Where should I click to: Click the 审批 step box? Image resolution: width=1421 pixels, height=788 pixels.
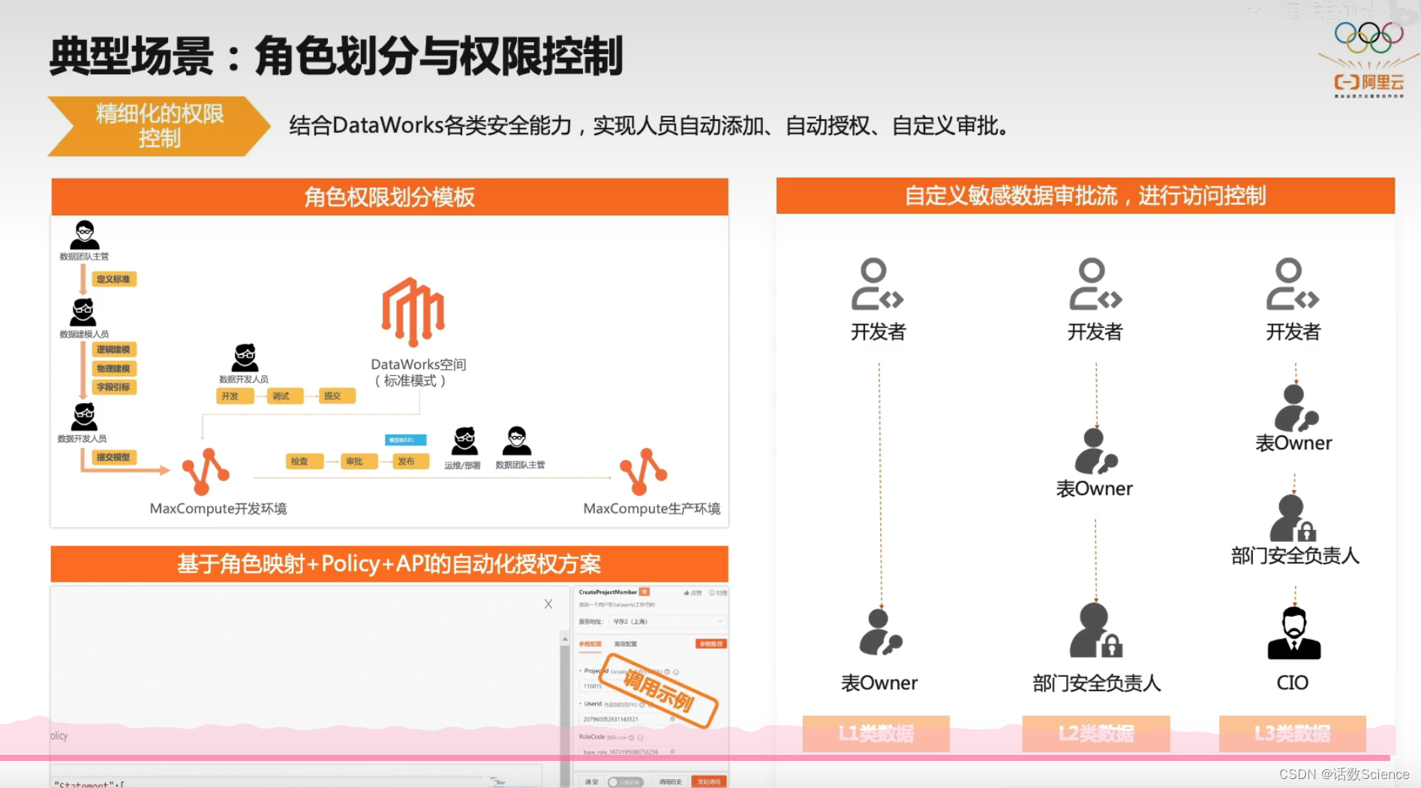coord(359,462)
